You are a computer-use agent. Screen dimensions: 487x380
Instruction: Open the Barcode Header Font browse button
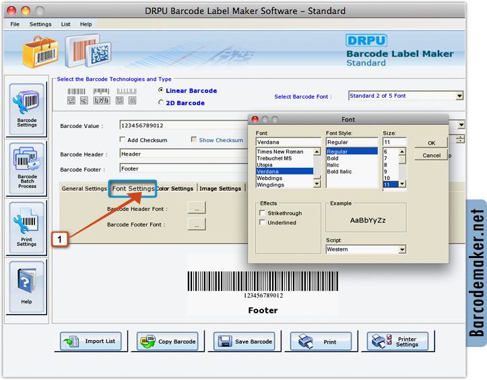coord(197,208)
